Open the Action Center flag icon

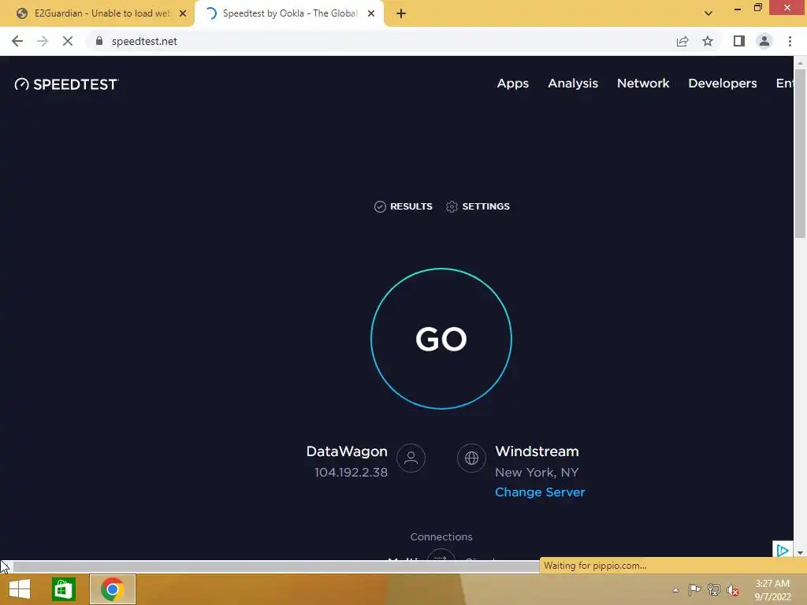coord(694,589)
